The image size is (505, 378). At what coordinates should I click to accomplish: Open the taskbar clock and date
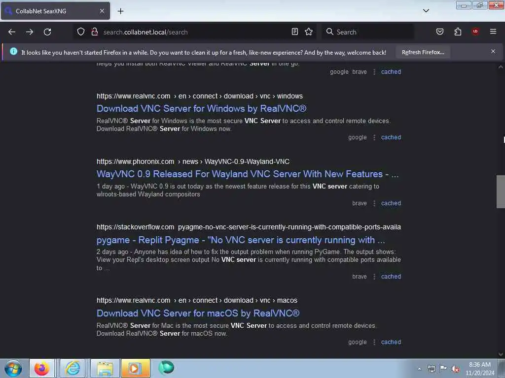click(x=479, y=369)
